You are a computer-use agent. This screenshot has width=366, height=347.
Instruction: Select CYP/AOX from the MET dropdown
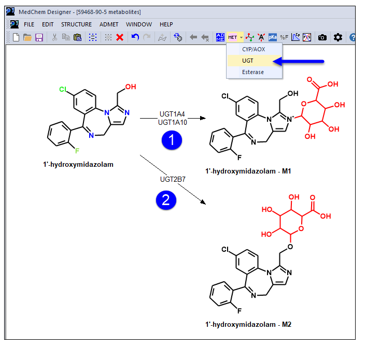[x=255, y=49]
